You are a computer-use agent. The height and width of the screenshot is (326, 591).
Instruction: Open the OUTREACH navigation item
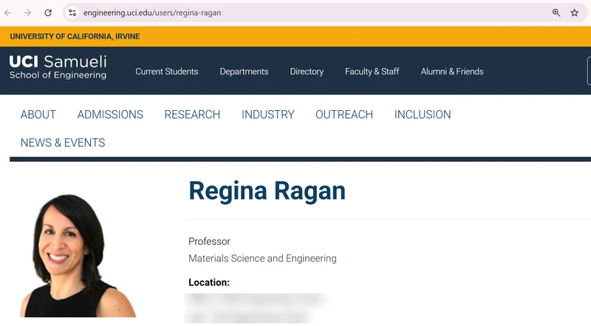point(344,115)
